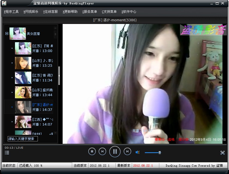Collapse the 美女直播 tree category
The image size is (229, 174).
(7, 34)
